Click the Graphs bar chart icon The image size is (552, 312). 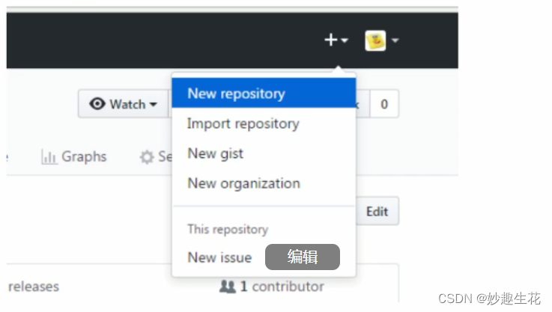(49, 157)
